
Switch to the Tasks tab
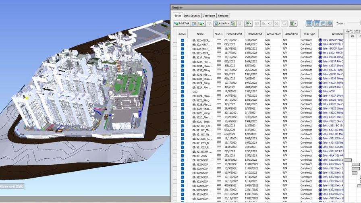178,16
